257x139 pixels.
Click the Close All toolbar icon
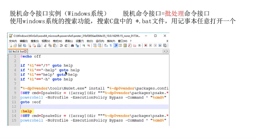coord(34,46)
